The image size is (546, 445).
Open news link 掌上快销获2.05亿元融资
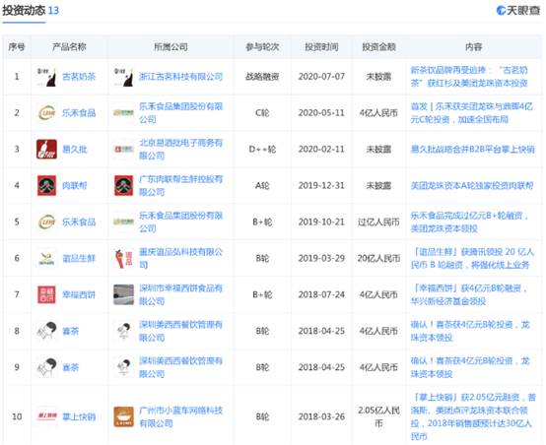(x=473, y=416)
